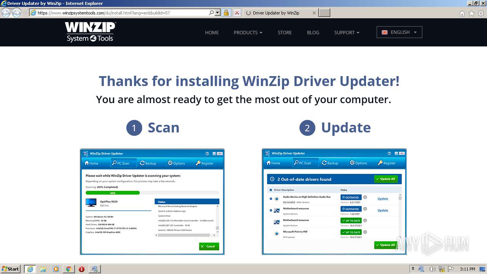Click the Scan step screenshot image
This screenshot has height=274, width=487.
pyautogui.click(x=152, y=202)
